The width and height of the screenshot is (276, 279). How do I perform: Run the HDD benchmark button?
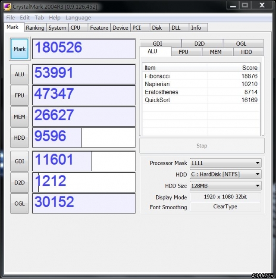[19, 138]
